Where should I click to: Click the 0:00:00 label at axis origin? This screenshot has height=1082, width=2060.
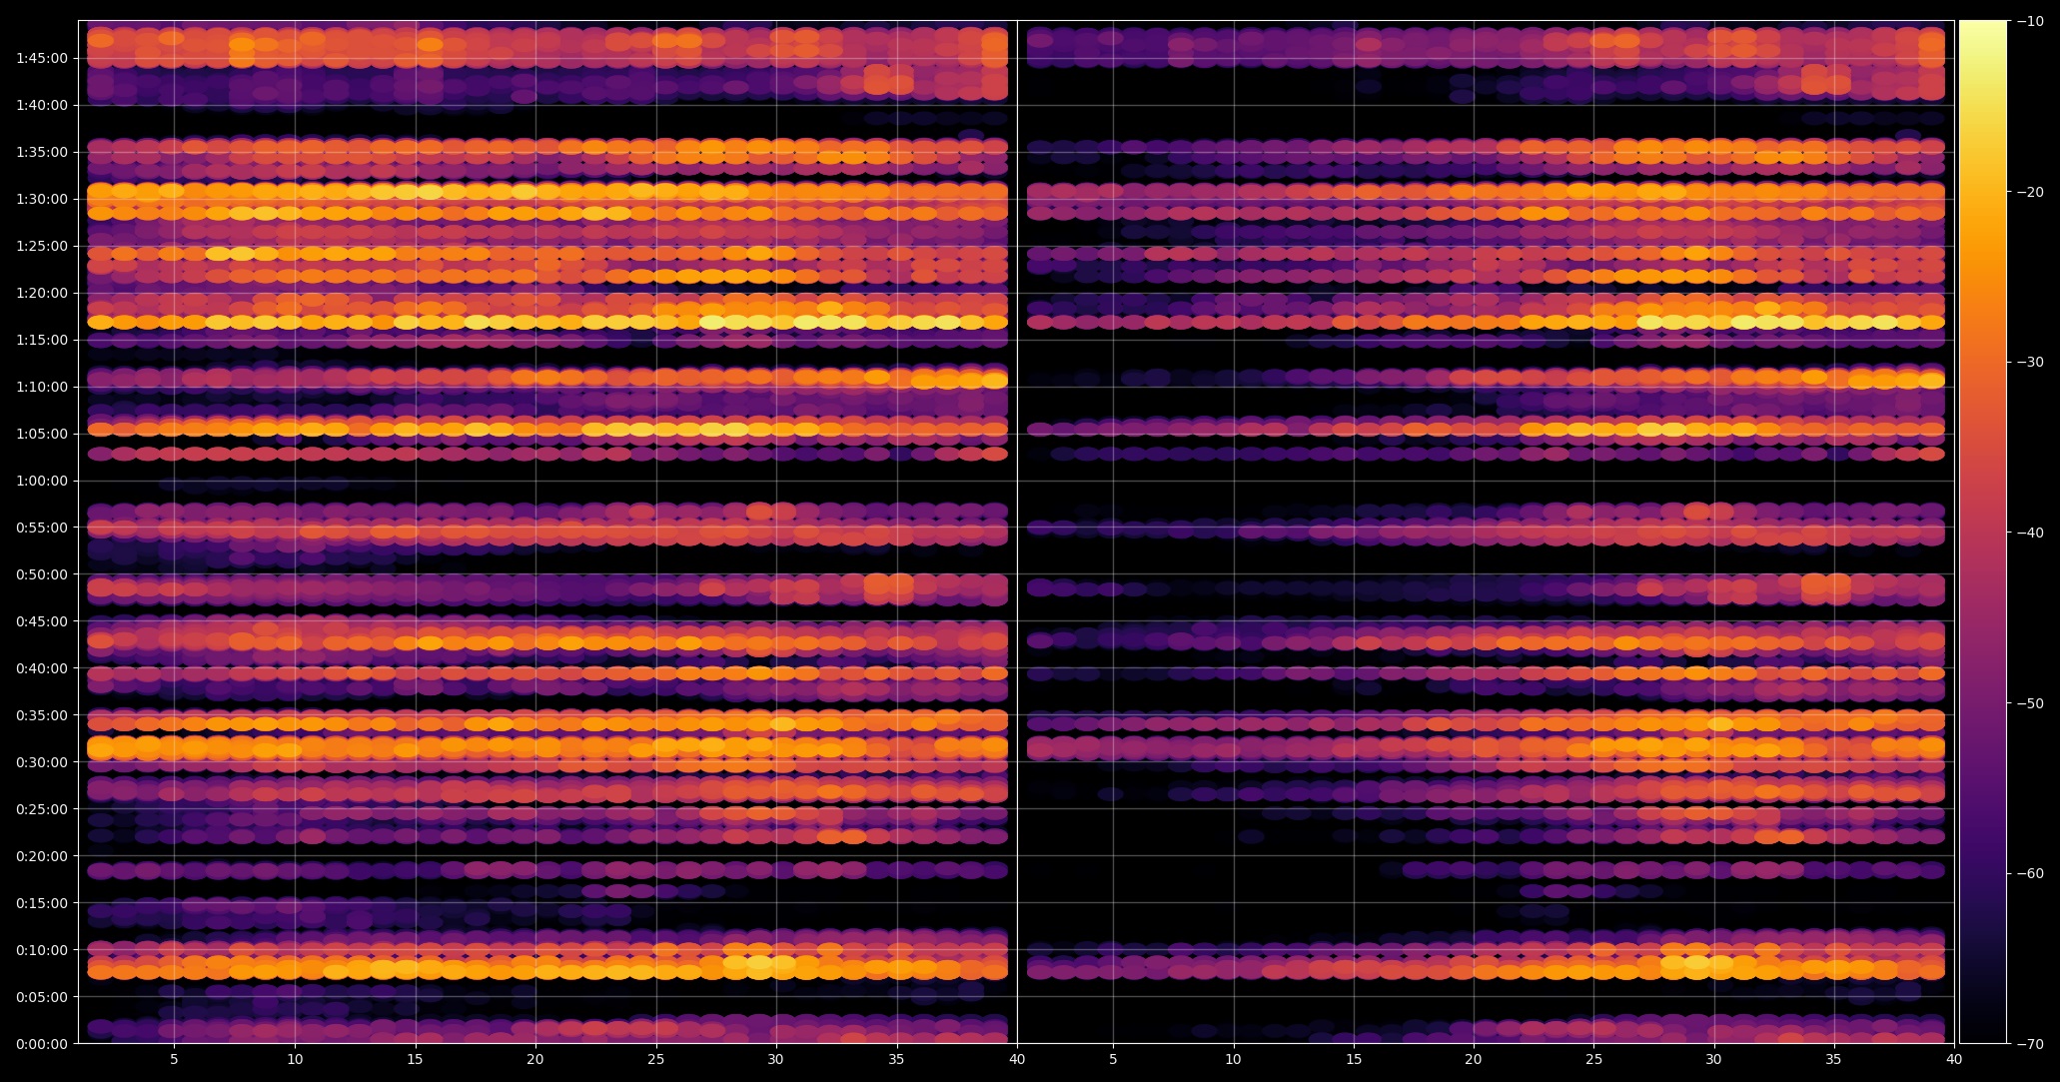point(42,1044)
